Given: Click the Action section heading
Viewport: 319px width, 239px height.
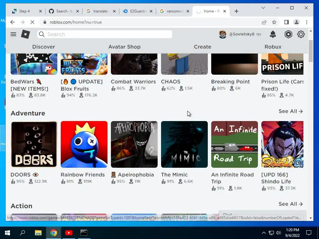Looking at the screenshot, I should (x=21, y=206).
